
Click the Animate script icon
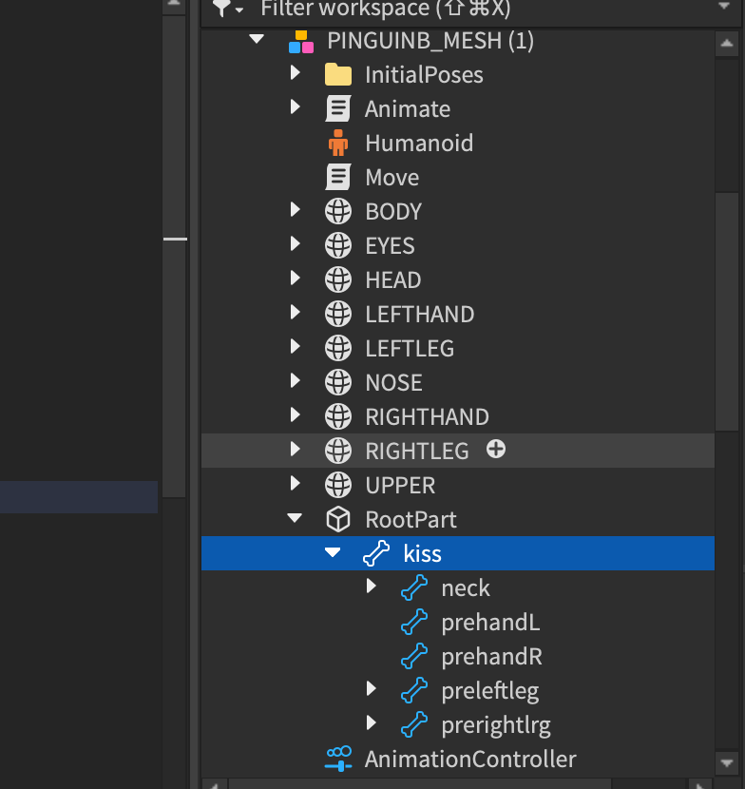tap(337, 109)
